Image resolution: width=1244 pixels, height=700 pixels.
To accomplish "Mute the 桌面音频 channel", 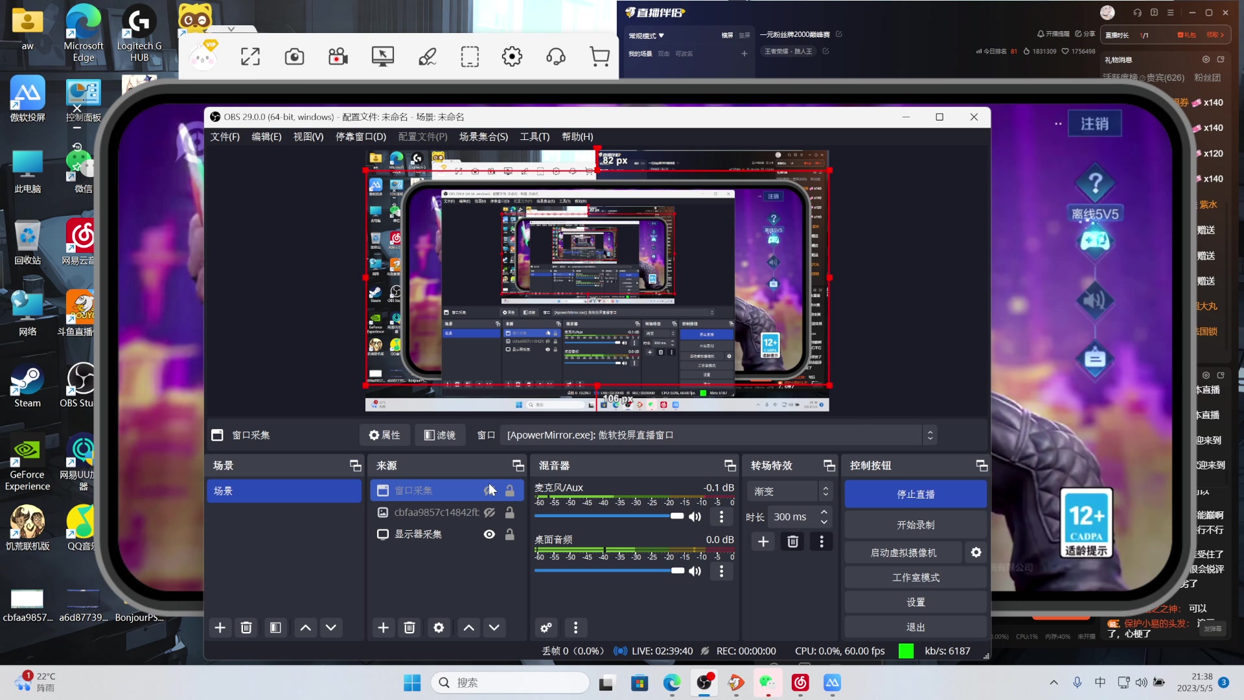I will (x=695, y=571).
